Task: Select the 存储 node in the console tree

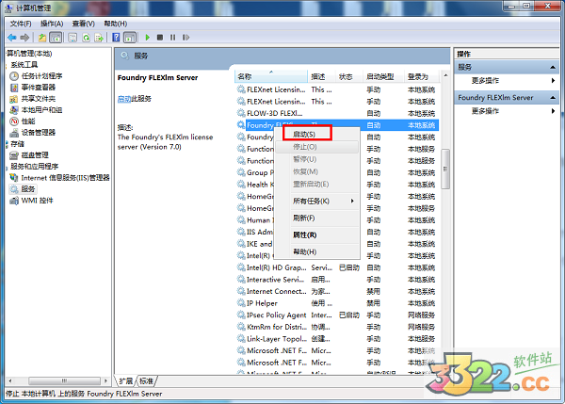Action: (17, 144)
